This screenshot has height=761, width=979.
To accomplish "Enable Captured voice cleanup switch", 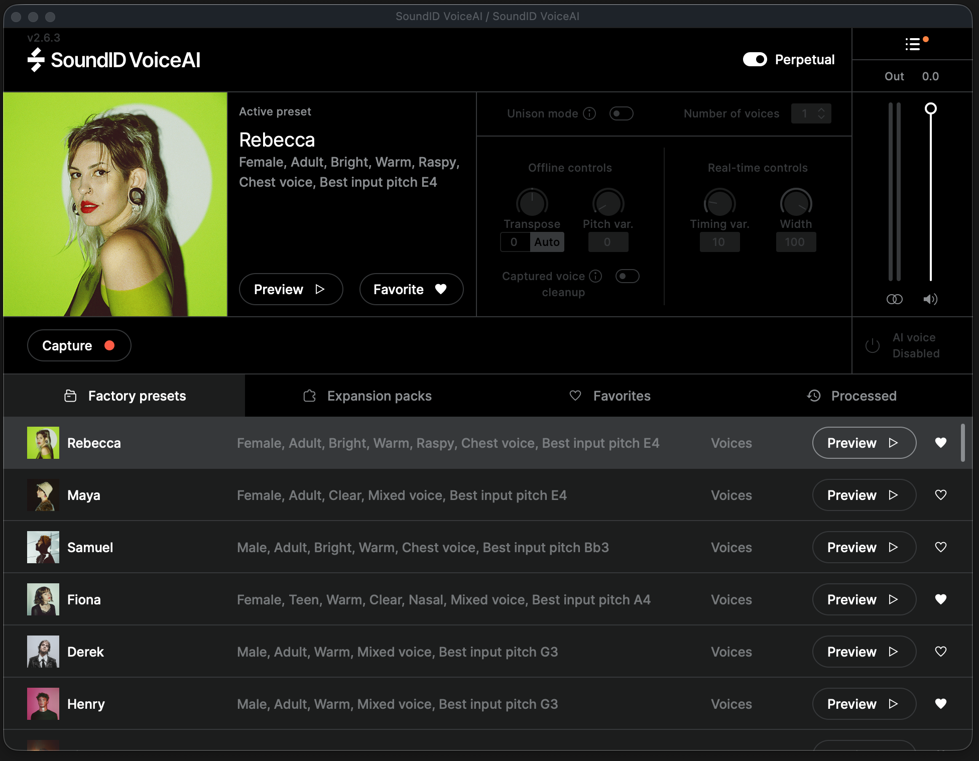I will 628,276.
